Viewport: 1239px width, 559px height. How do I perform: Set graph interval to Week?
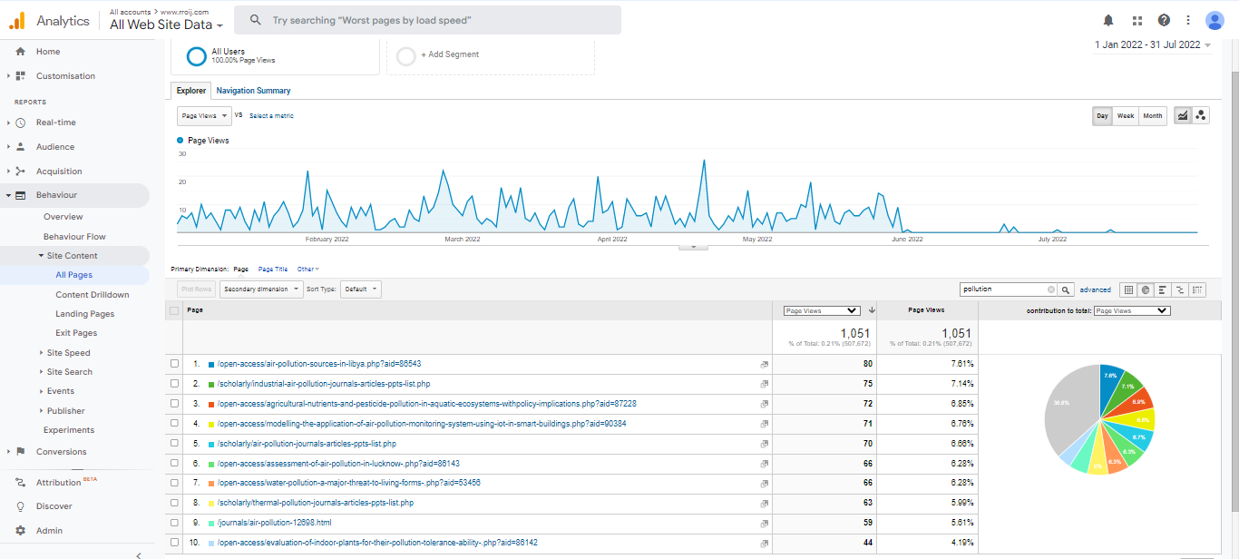(1125, 116)
